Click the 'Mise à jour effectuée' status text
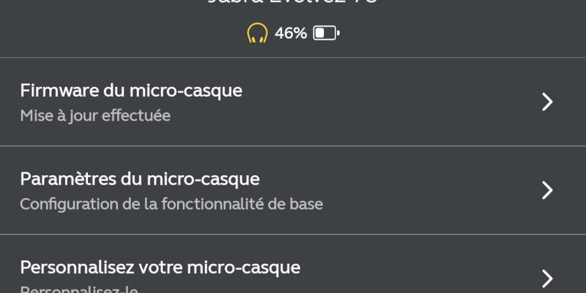This screenshot has height=293, width=586. tap(96, 116)
